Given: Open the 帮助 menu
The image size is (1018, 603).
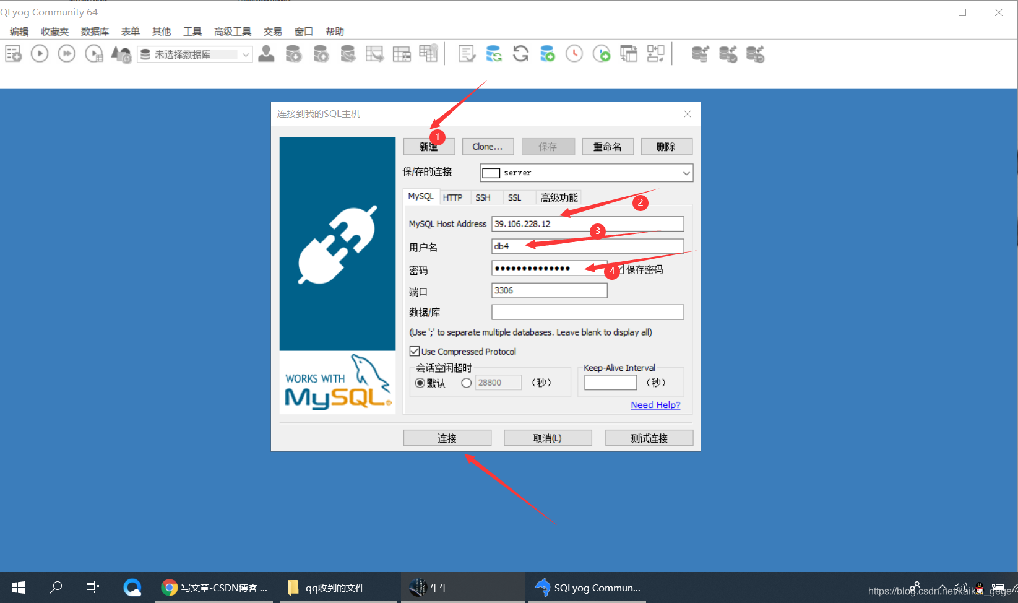Looking at the screenshot, I should (335, 32).
